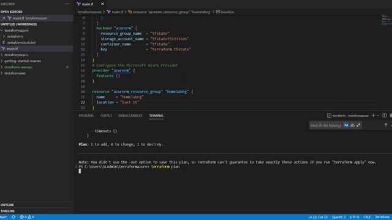Expand the getting-started-master folder
This screenshot has height=220, width=392.
23,61
